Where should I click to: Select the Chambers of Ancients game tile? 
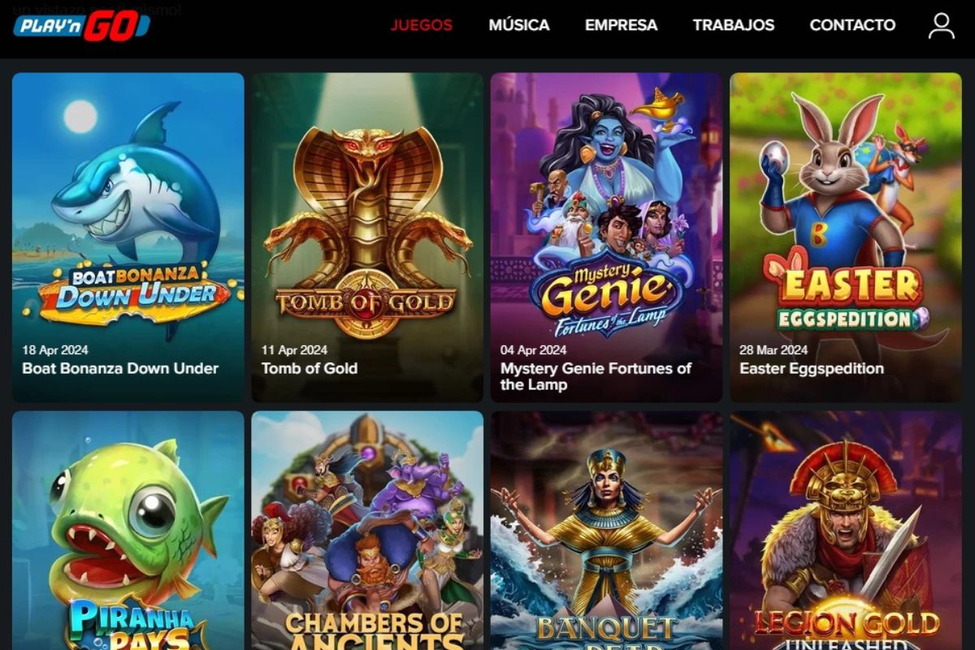click(x=367, y=531)
